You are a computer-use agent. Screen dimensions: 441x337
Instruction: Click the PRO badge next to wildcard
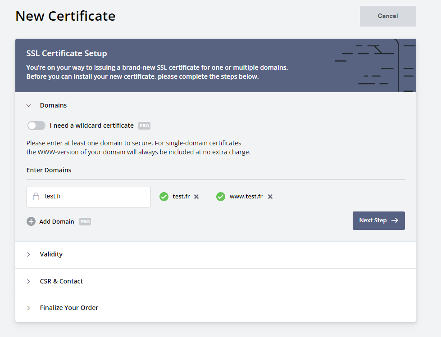(144, 126)
